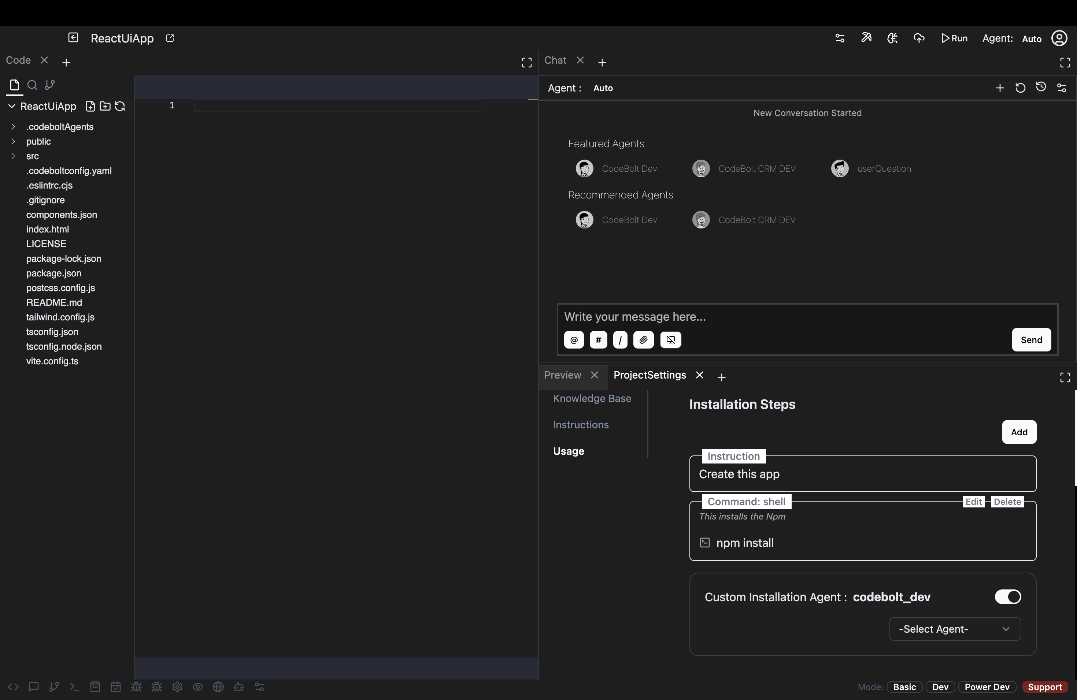The height and width of the screenshot is (700, 1077).
Task: Switch mode to Power Dev
Action: click(987, 687)
